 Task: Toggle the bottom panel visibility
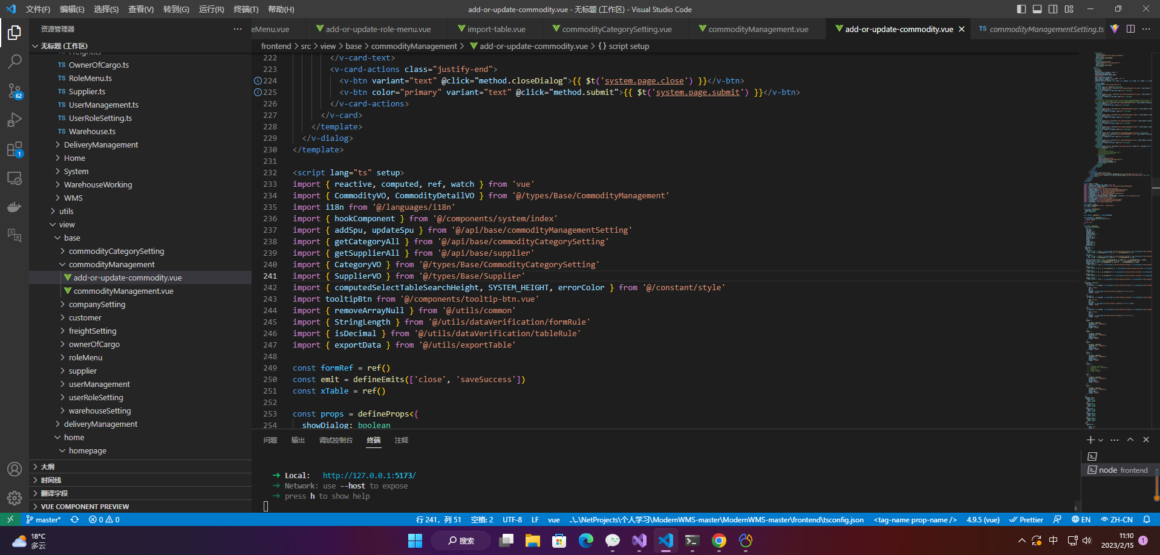tap(1037, 9)
